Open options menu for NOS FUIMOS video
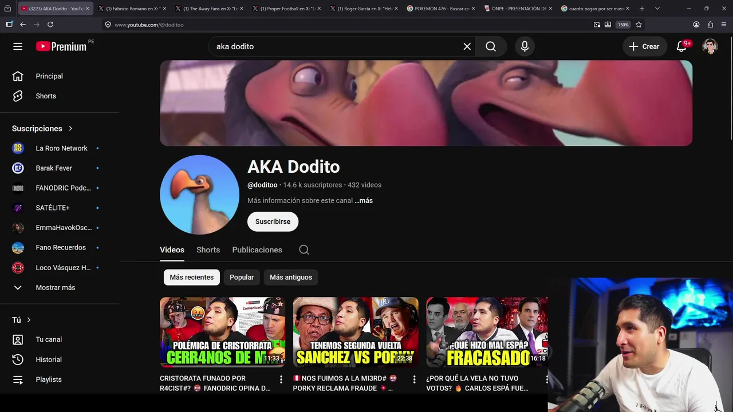Viewport: 733px width, 412px height. [414, 379]
